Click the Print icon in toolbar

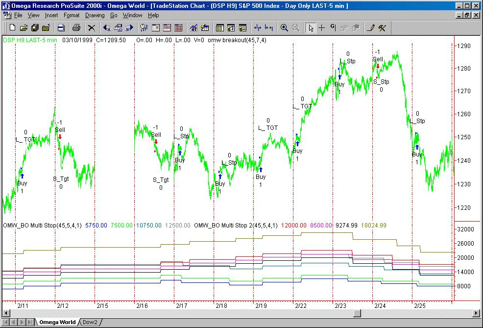point(76,28)
